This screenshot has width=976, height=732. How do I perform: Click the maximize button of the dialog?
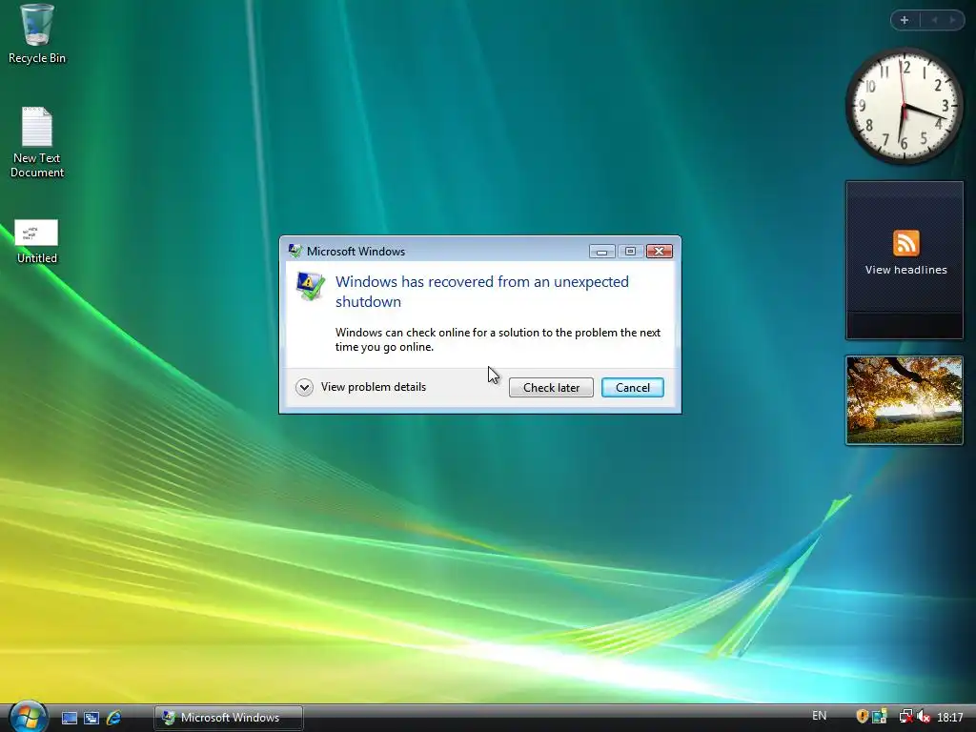click(x=631, y=251)
